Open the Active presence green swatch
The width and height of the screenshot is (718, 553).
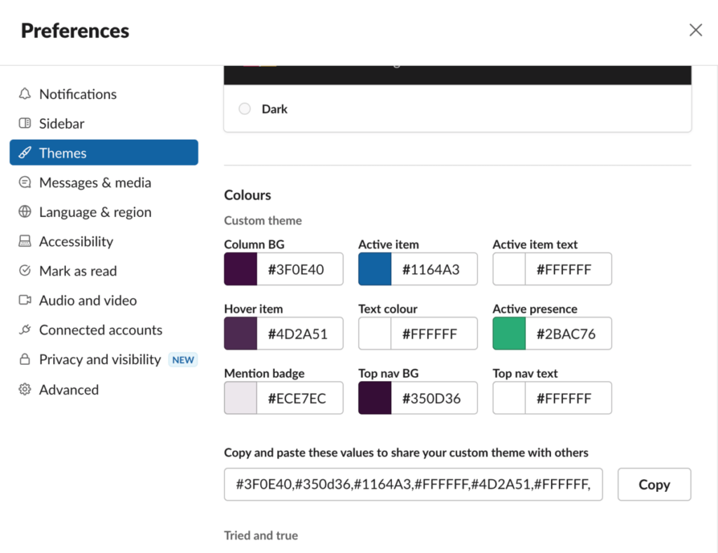point(509,334)
